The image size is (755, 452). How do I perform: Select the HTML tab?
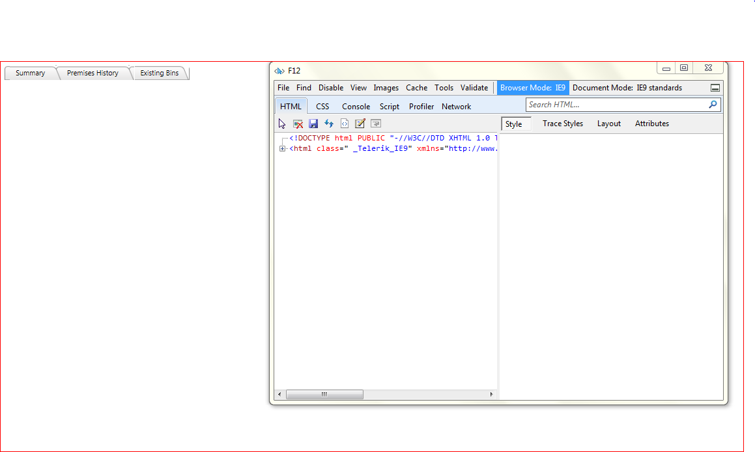pyautogui.click(x=291, y=106)
